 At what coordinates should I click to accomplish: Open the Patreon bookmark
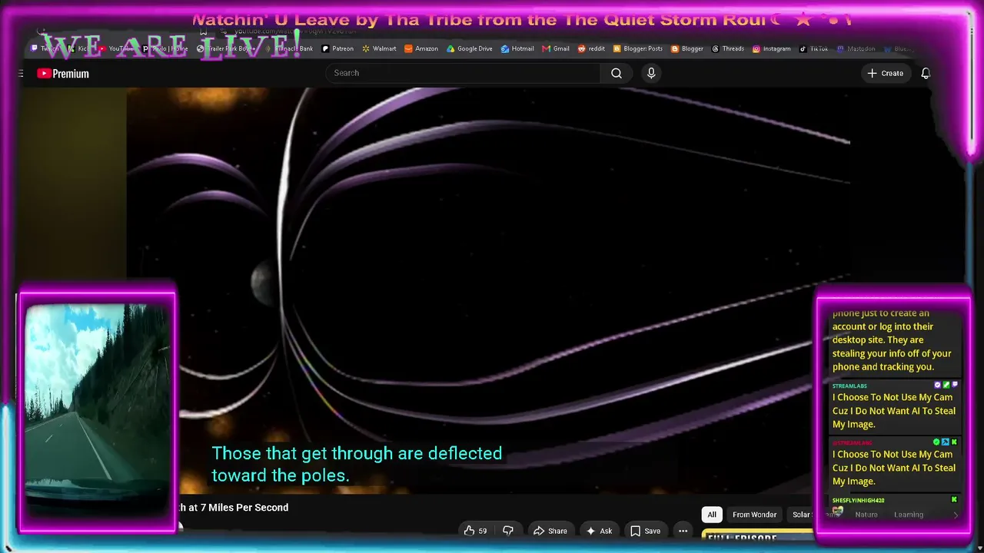(x=337, y=48)
